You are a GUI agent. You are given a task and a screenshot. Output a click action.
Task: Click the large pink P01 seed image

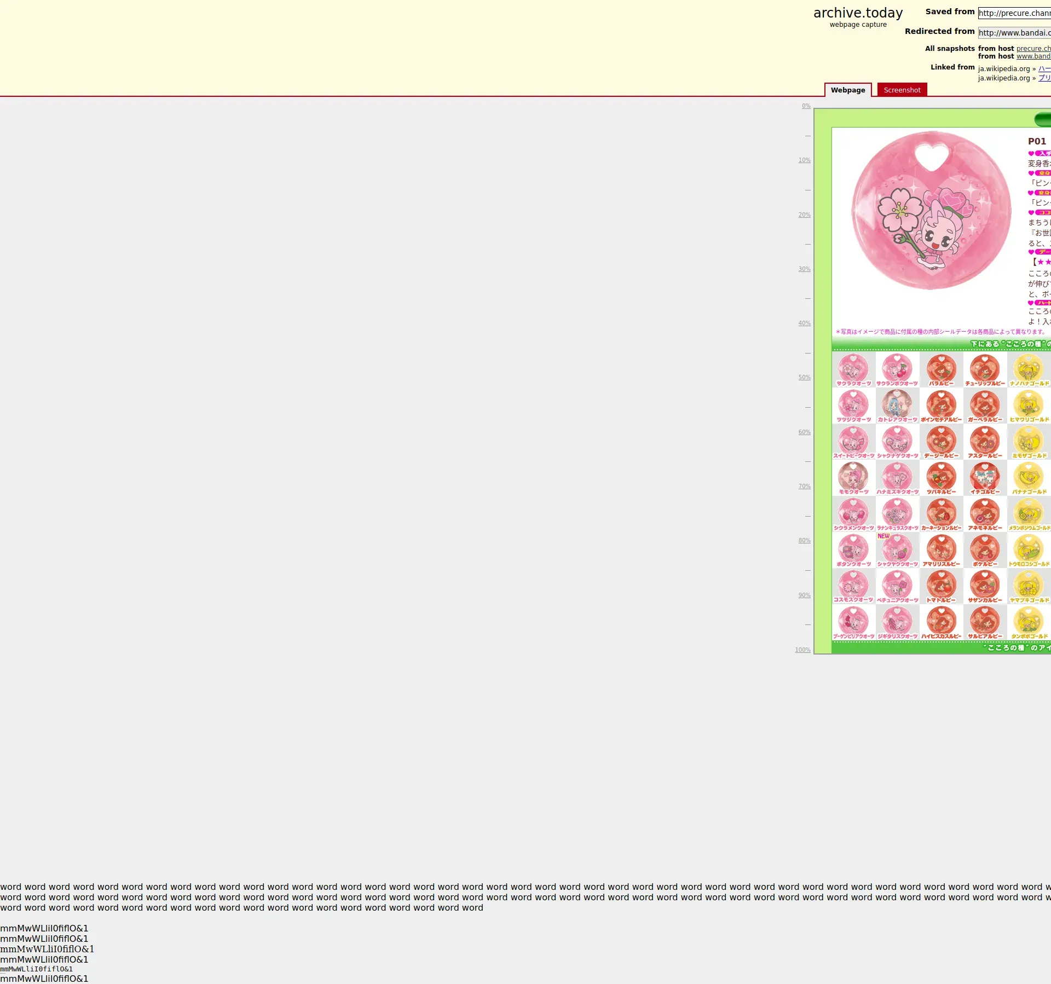coord(931,210)
